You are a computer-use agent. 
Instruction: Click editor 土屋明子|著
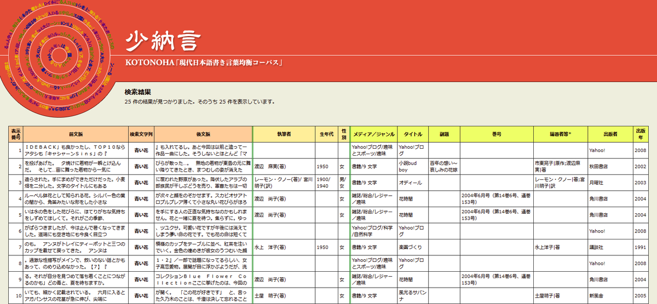click(x=549, y=295)
